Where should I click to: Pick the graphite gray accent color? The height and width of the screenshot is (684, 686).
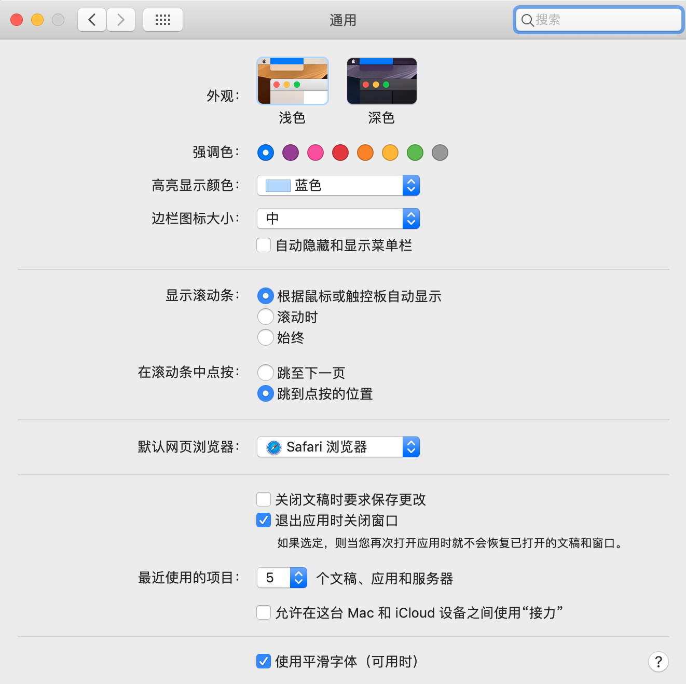(x=440, y=153)
